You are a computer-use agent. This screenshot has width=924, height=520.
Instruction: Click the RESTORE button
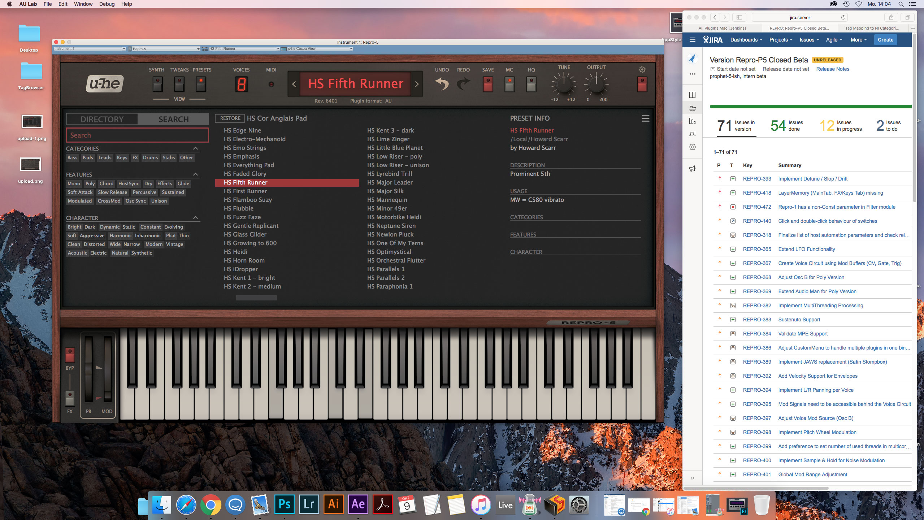[x=230, y=118]
